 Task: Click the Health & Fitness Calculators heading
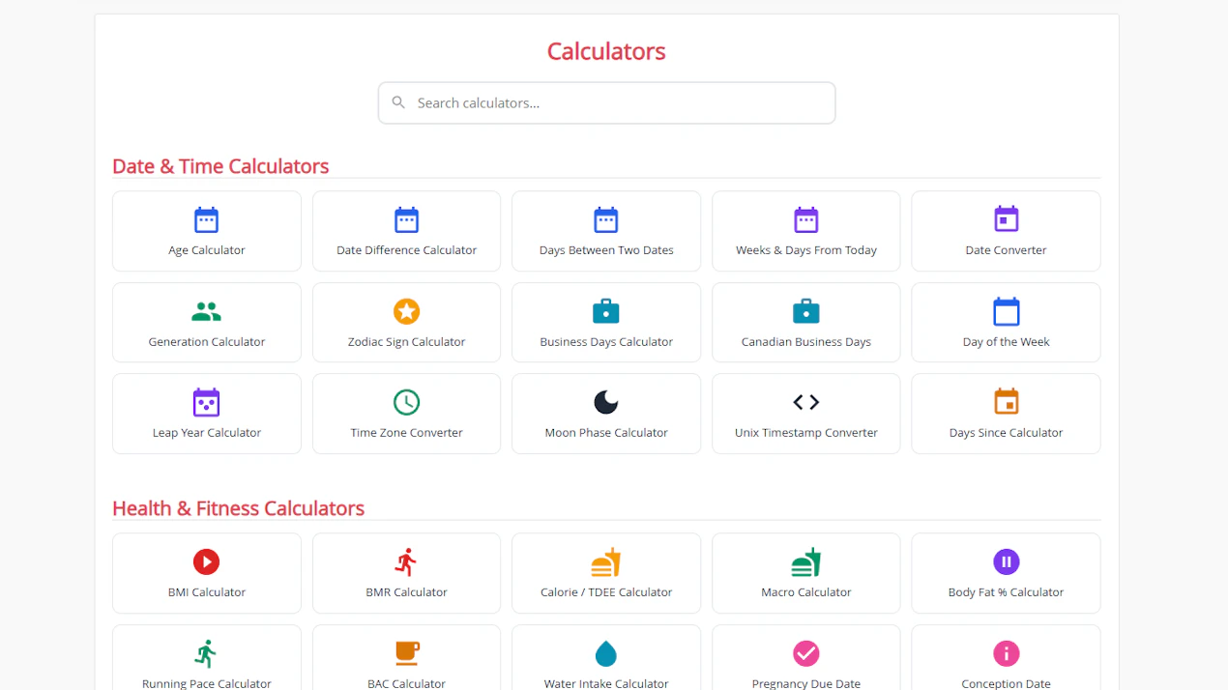click(x=238, y=508)
